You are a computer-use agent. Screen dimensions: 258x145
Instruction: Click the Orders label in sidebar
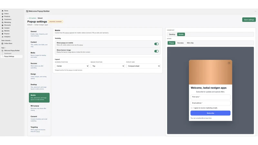point(6,14)
